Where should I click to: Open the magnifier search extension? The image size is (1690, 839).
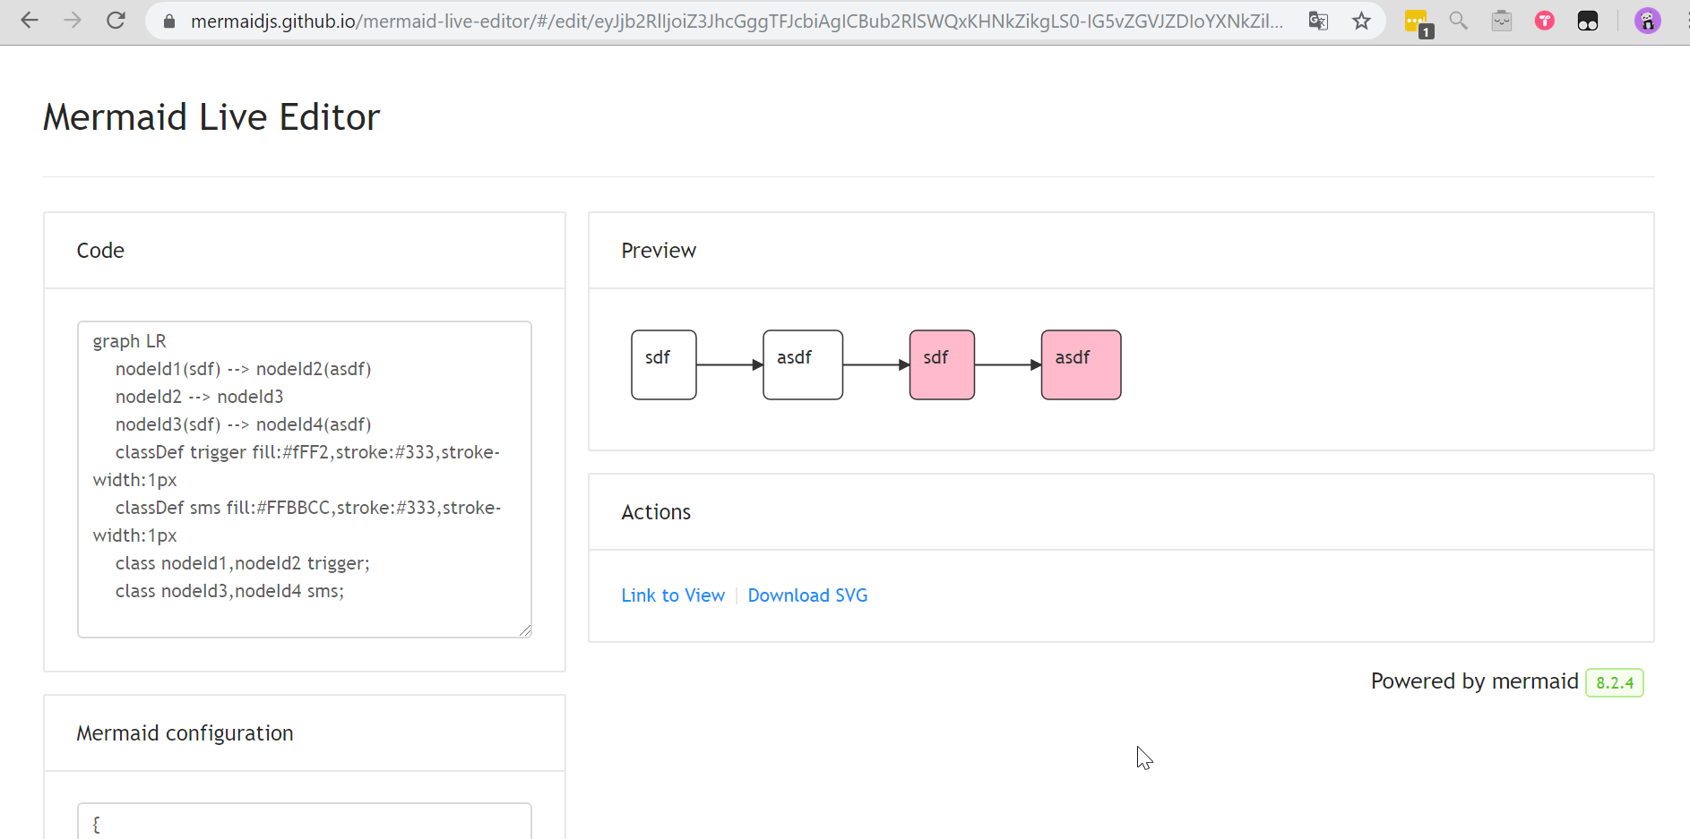[1459, 20]
